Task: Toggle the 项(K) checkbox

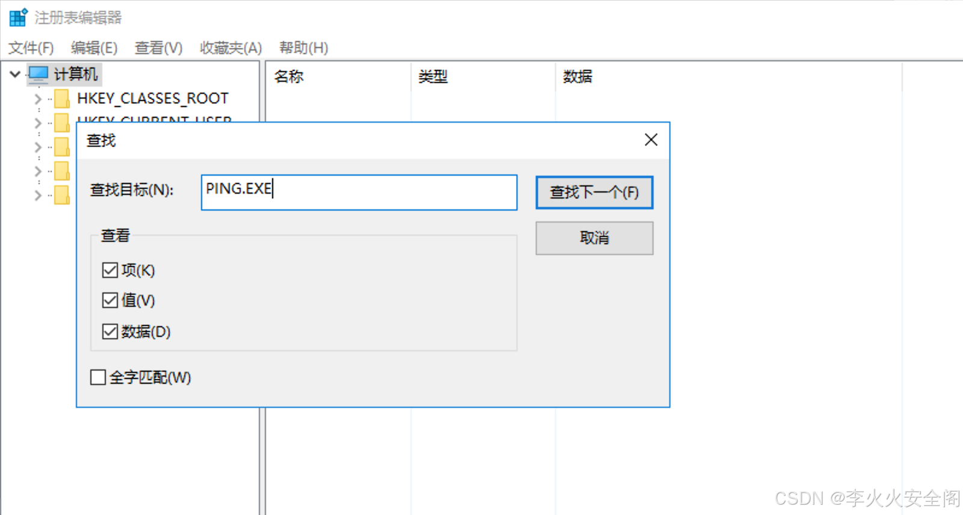Action: click(110, 270)
